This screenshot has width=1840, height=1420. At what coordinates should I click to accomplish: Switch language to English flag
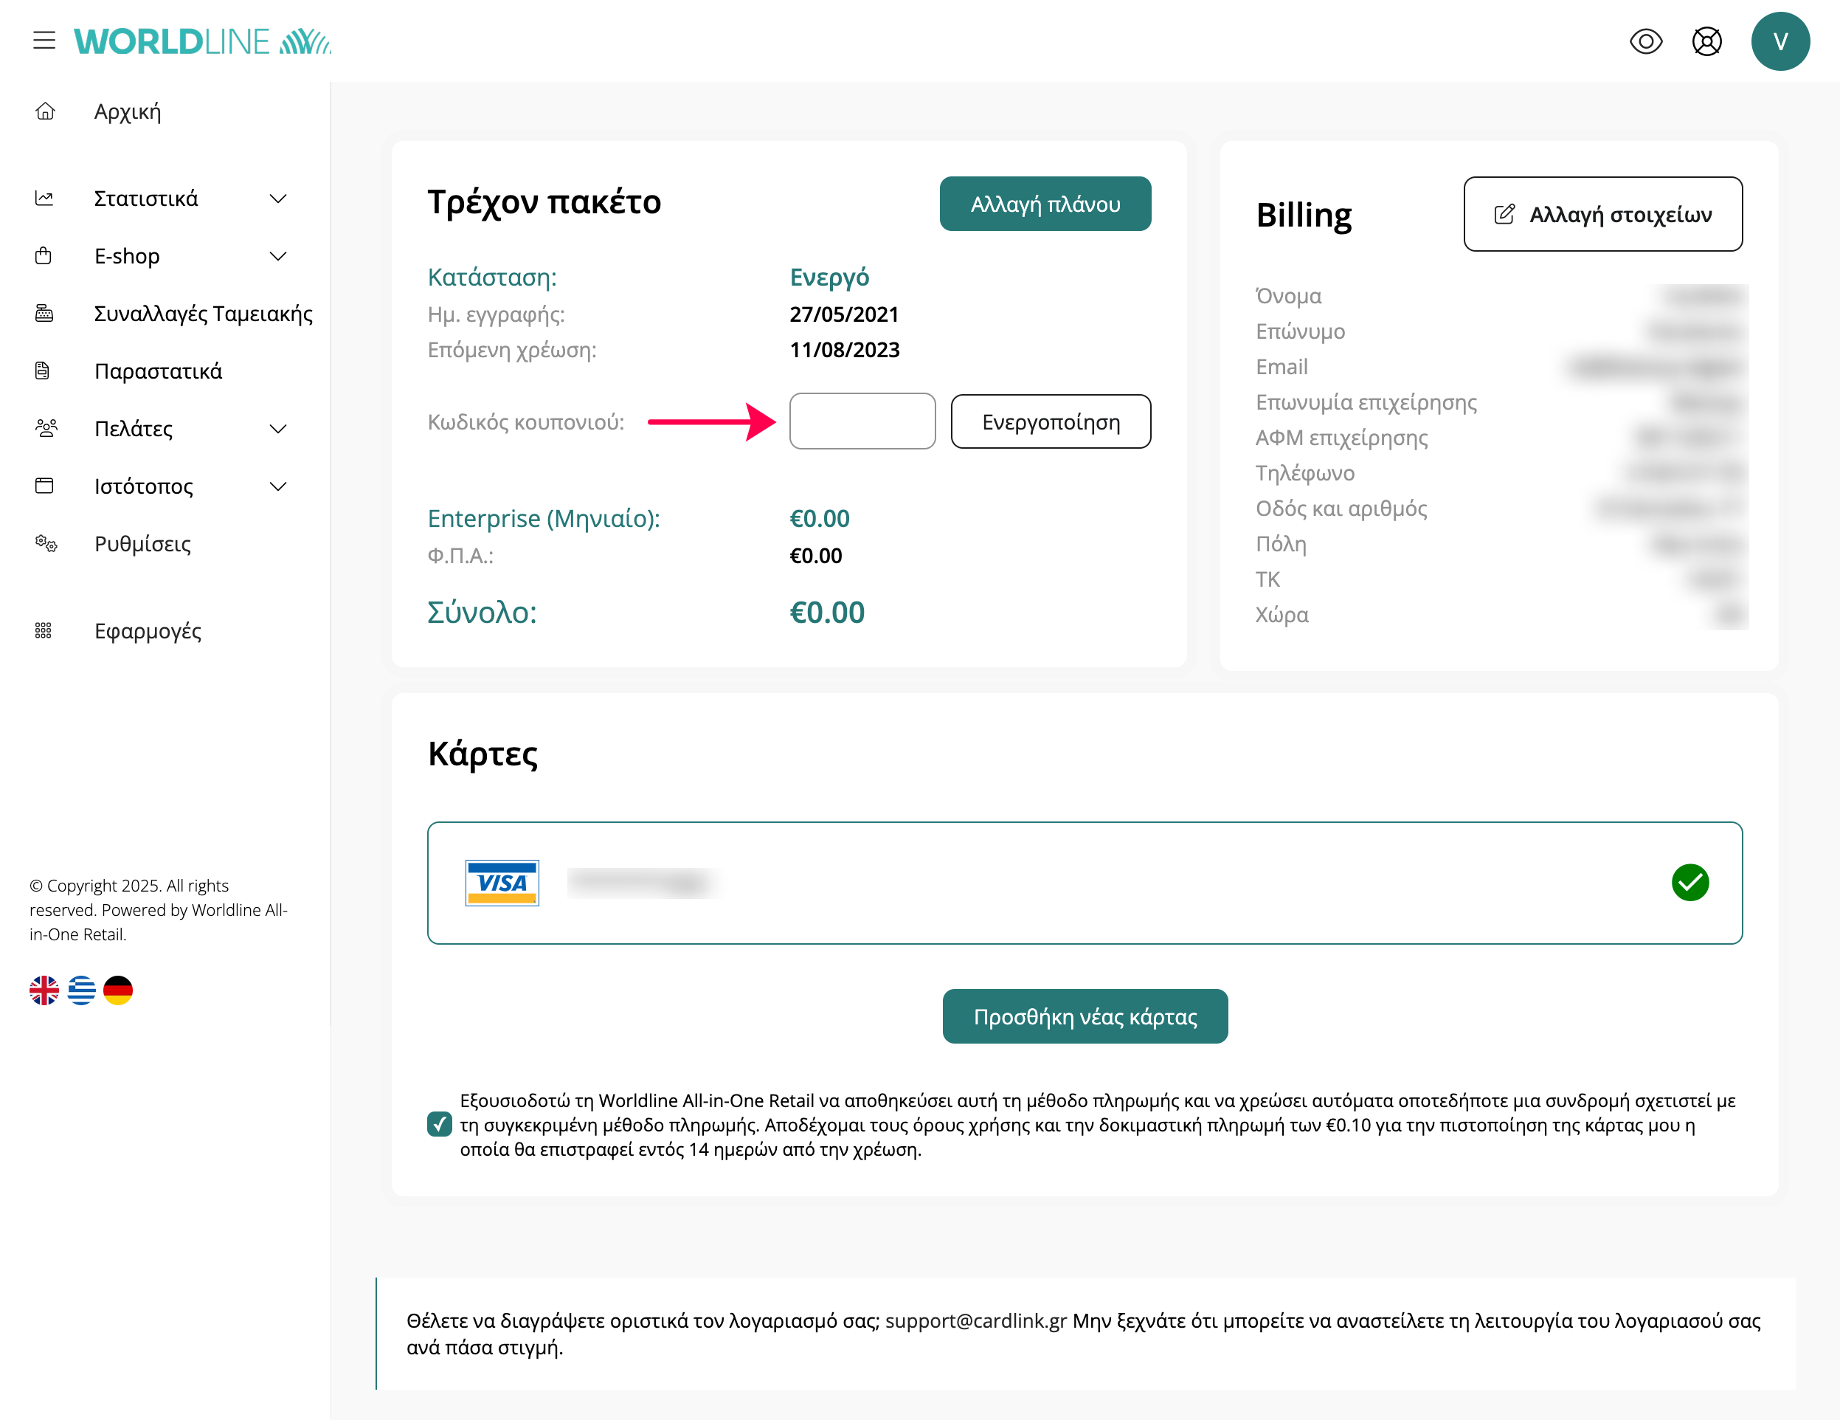click(44, 990)
